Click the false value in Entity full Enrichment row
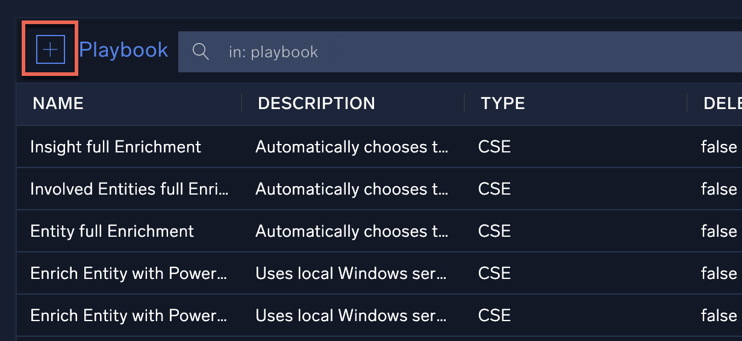Viewport: 742px width, 341px height. coord(719,231)
